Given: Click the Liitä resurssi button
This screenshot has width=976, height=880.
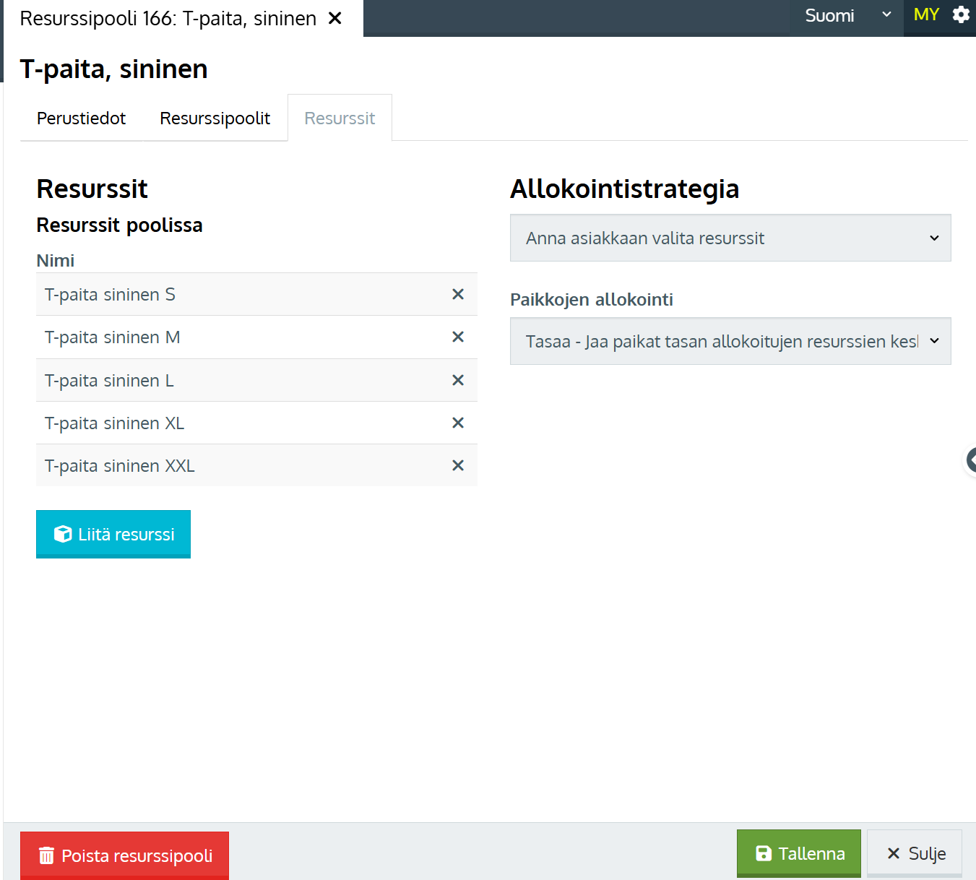Looking at the screenshot, I should 113,534.
